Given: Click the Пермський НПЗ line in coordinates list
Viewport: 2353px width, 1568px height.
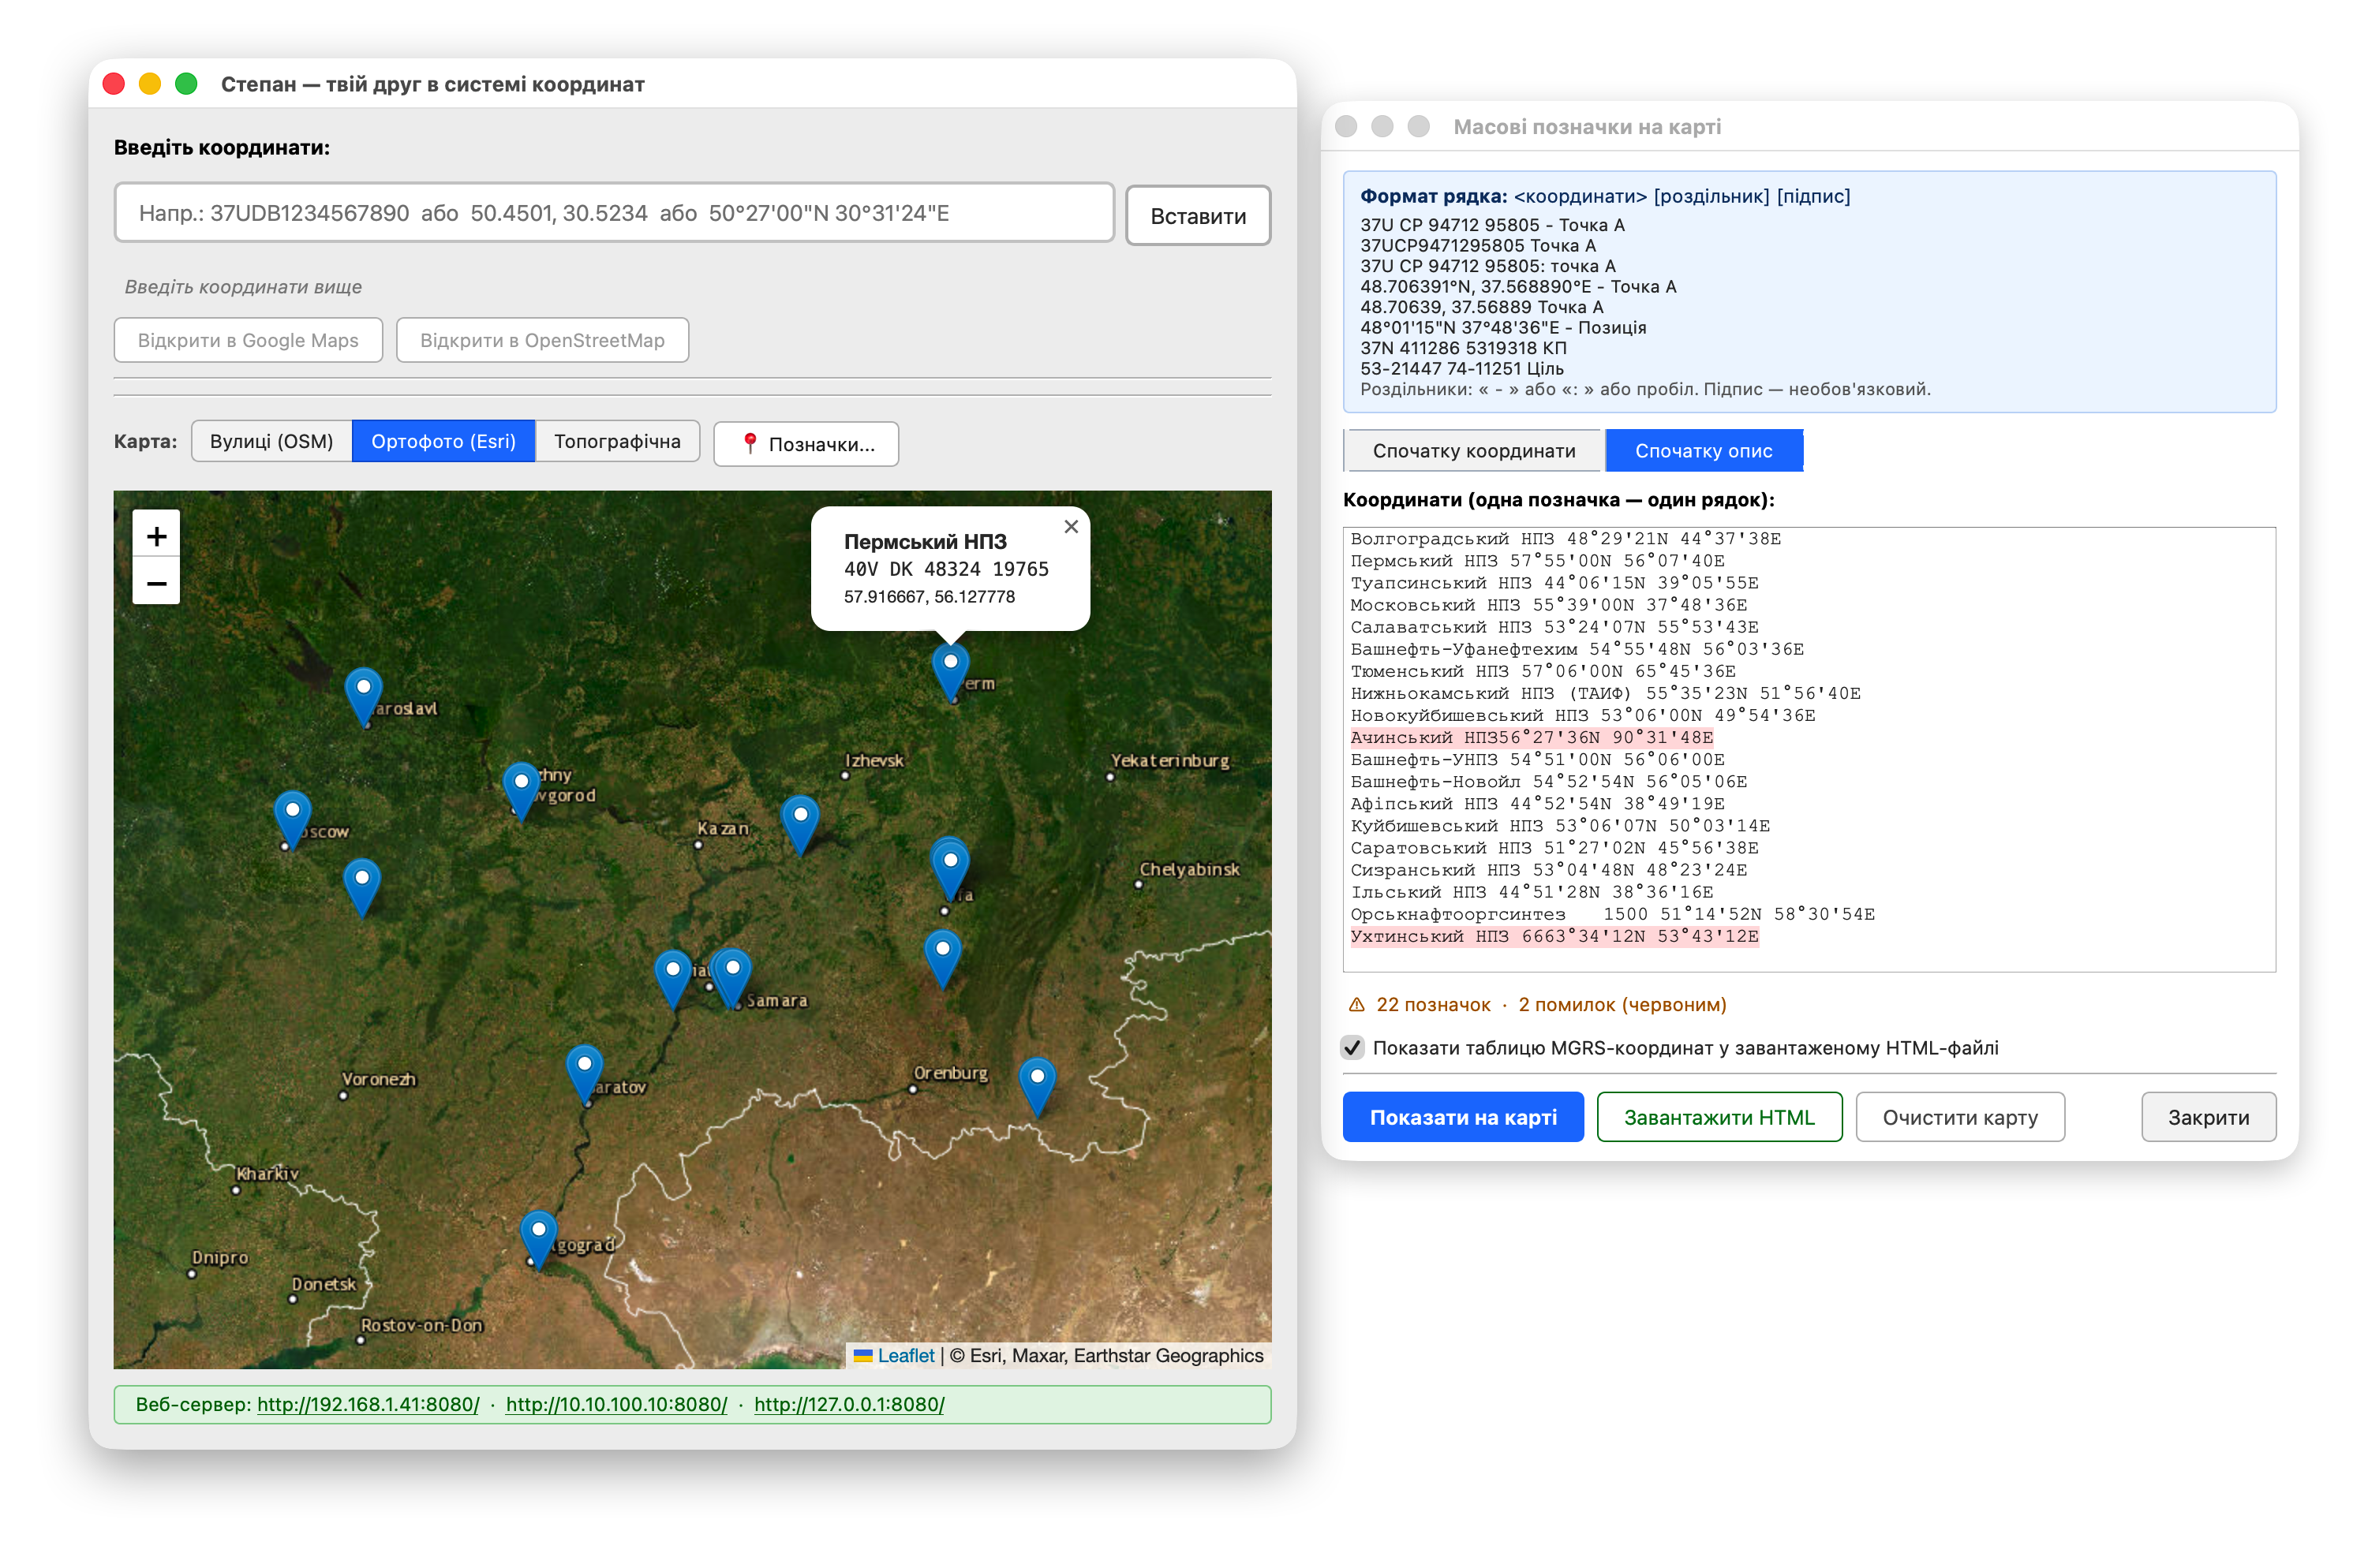Looking at the screenshot, I should pos(1538,561).
